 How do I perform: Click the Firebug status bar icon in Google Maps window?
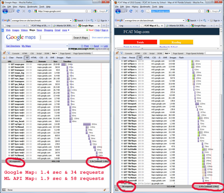click(104, 190)
